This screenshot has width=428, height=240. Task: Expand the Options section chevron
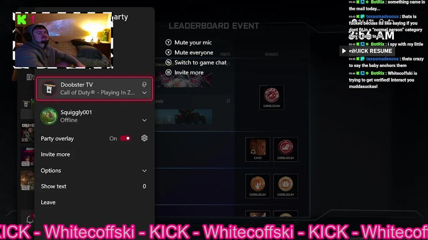click(144, 171)
